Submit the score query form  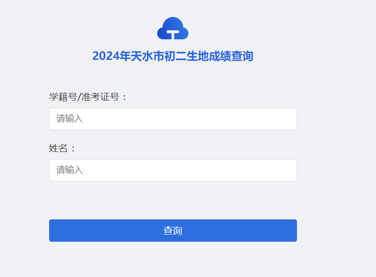coord(173,231)
